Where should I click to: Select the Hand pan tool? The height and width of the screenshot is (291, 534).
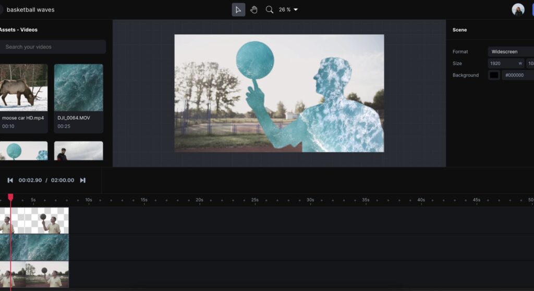pyautogui.click(x=254, y=10)
